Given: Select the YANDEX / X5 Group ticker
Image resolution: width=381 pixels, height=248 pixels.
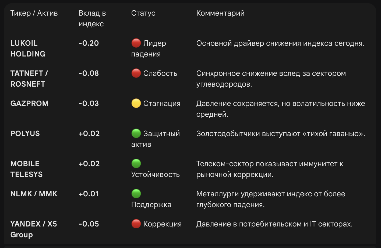Looking at the screenshot, I should [x=34, y=229].
